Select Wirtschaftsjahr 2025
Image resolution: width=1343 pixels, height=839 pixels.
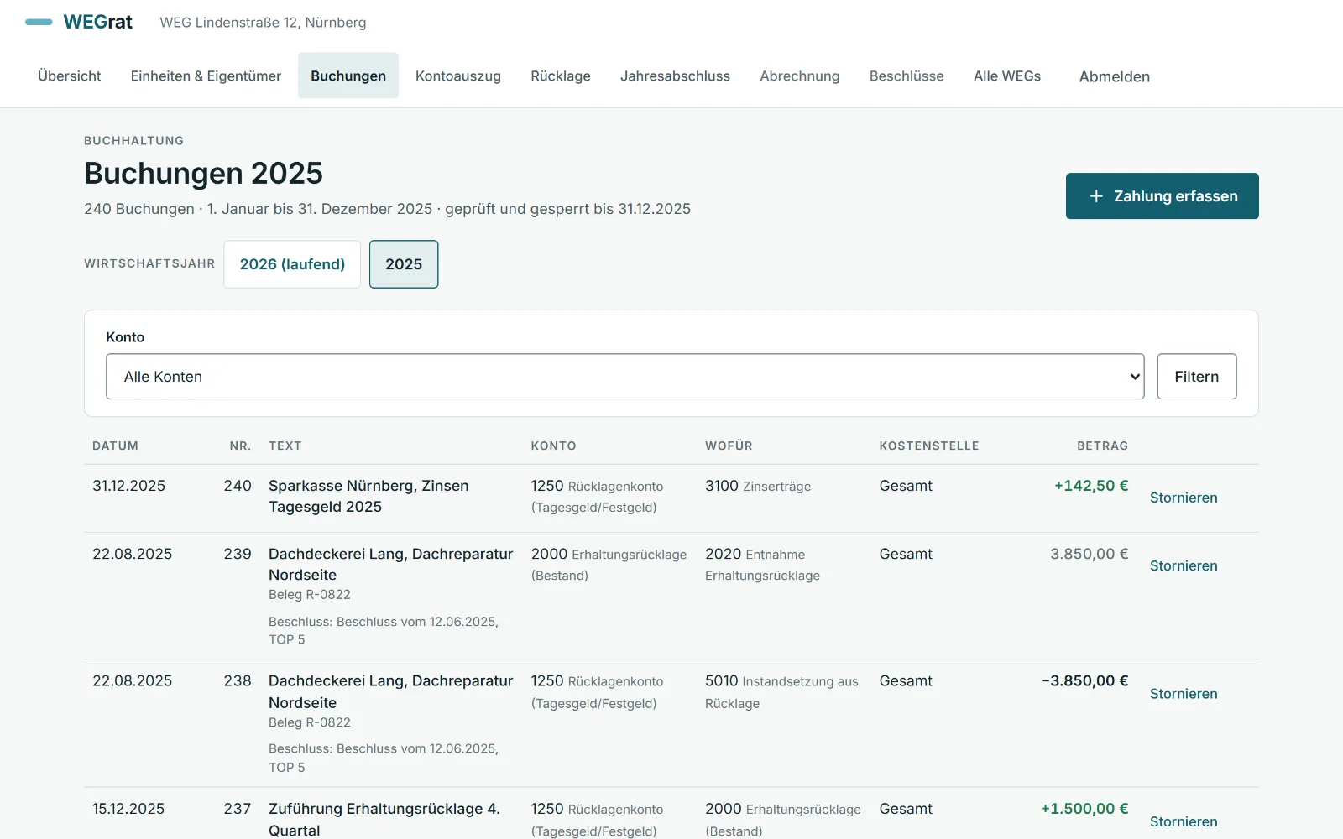[404, 264]
